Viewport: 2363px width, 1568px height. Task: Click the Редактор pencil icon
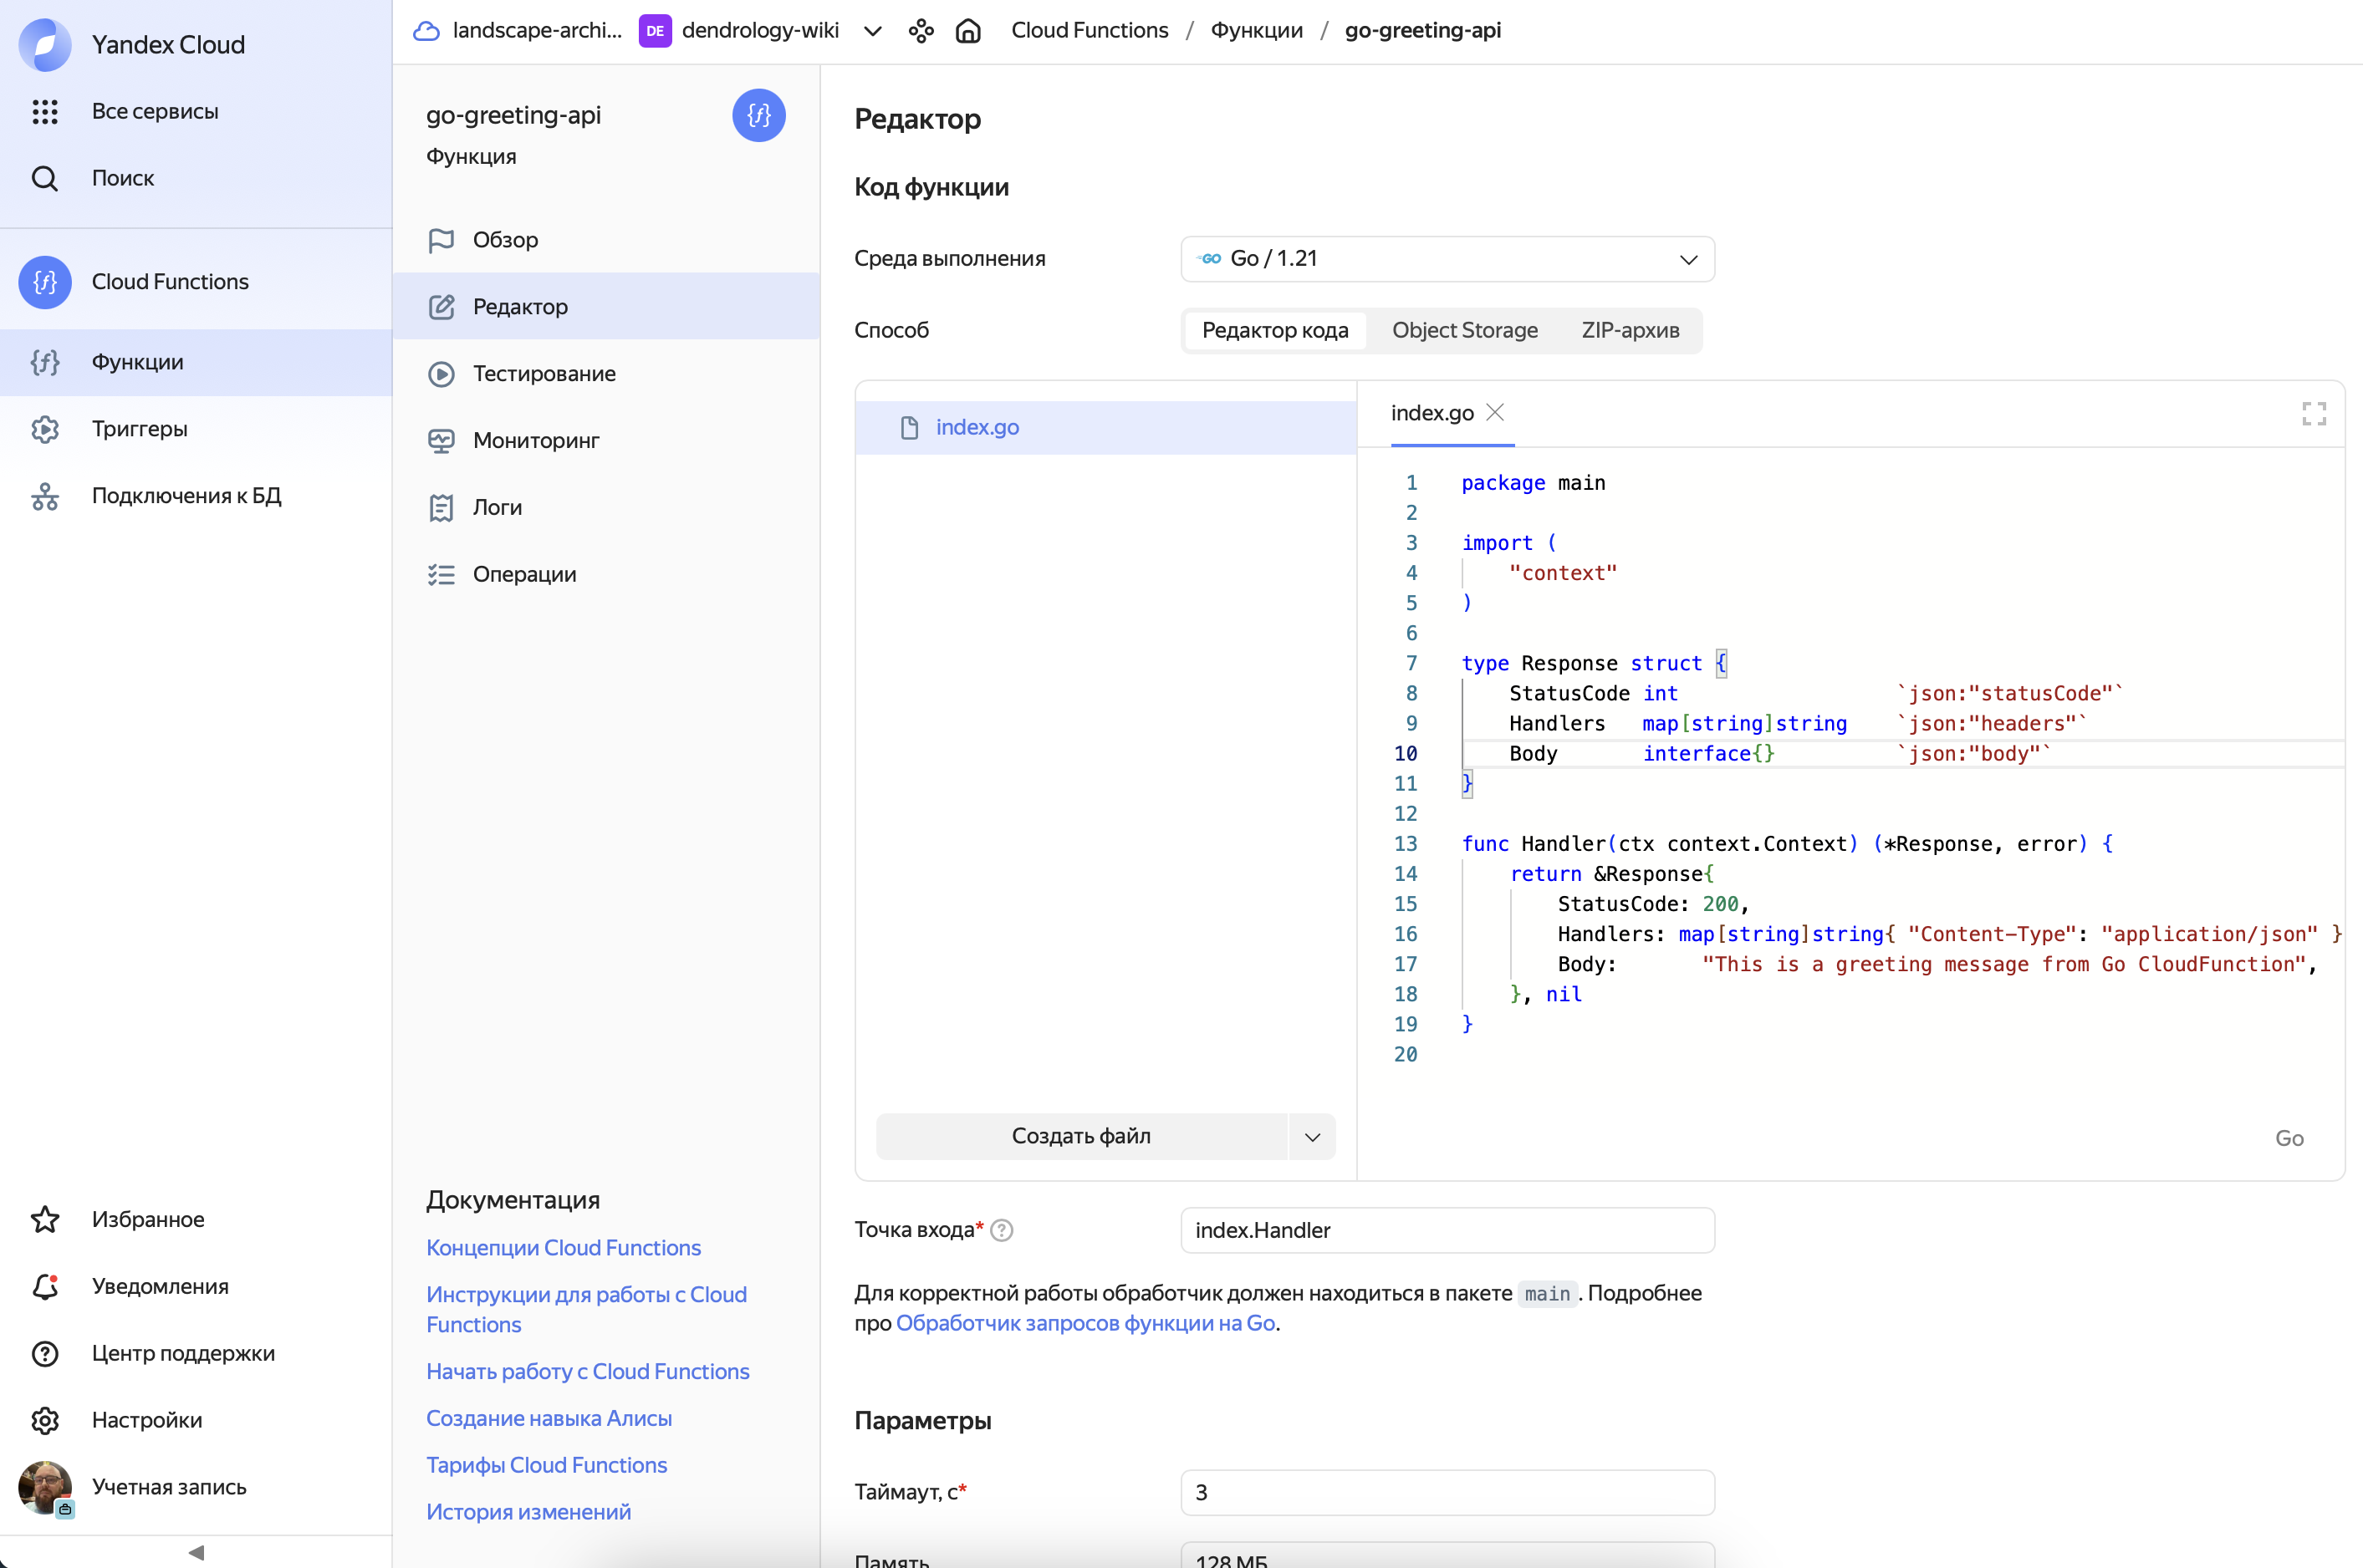pos(441,307)
